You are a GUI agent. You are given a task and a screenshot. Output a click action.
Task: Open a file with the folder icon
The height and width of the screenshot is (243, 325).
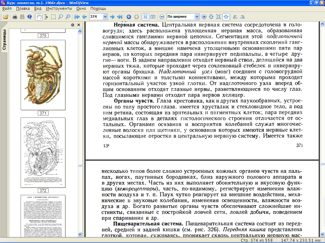[x=6, y=17]
